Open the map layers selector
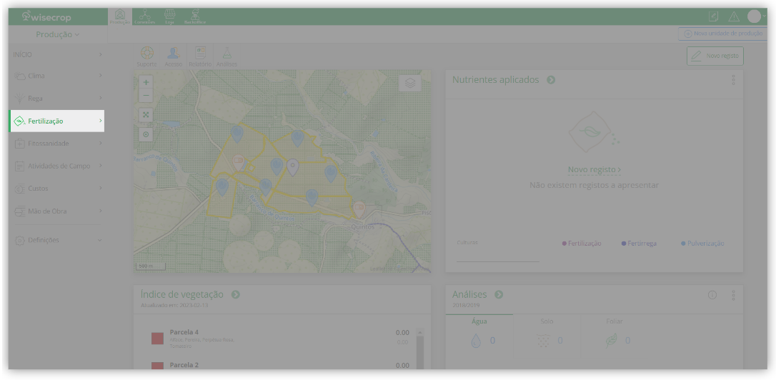The height and width of the screenshot is (380, 776). [x=409, y=83]
